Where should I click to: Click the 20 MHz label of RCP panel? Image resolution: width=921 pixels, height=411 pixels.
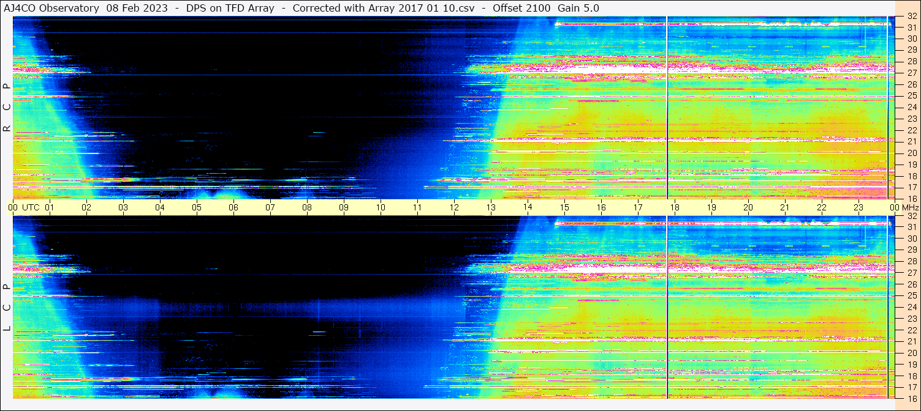912,153
